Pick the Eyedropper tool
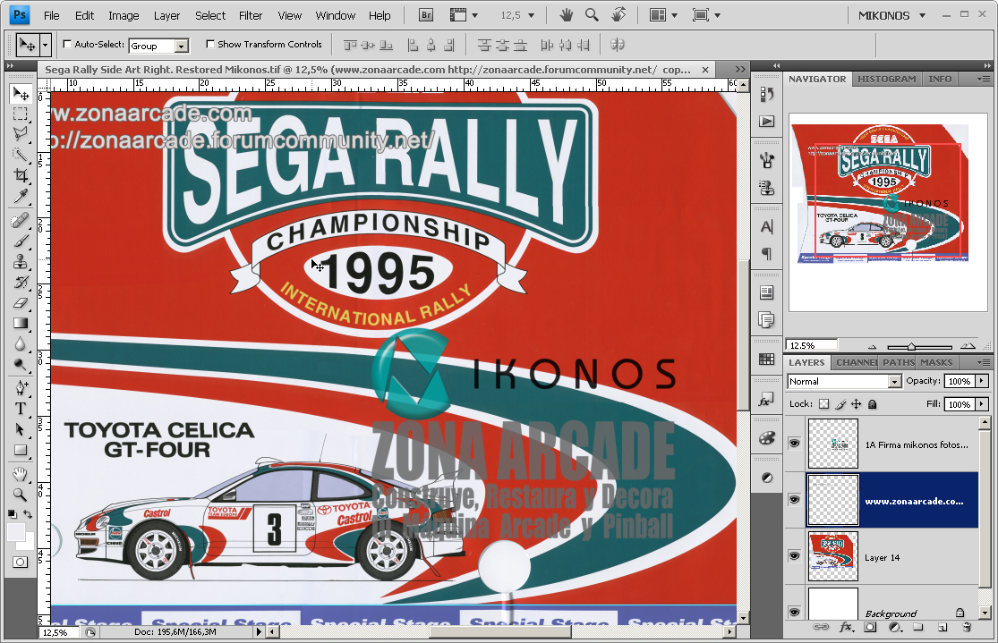Image resolution: width=998 pixels, height=643 pixels. tap(21, 197)
